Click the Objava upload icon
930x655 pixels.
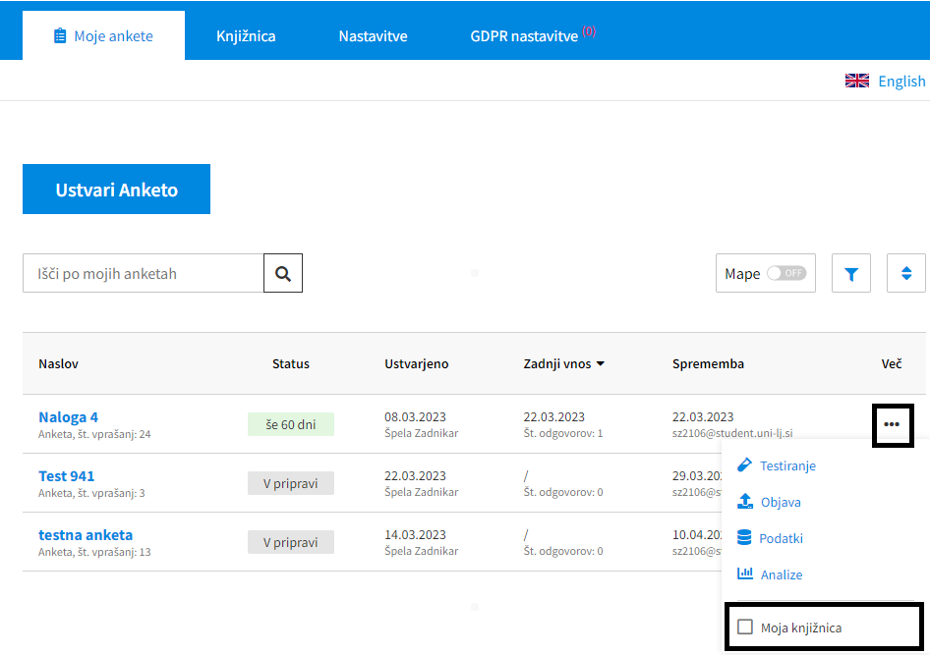click(x=745, y=501)
